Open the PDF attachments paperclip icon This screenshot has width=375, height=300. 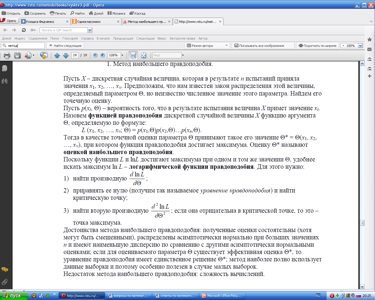click(x=4, y=282)
